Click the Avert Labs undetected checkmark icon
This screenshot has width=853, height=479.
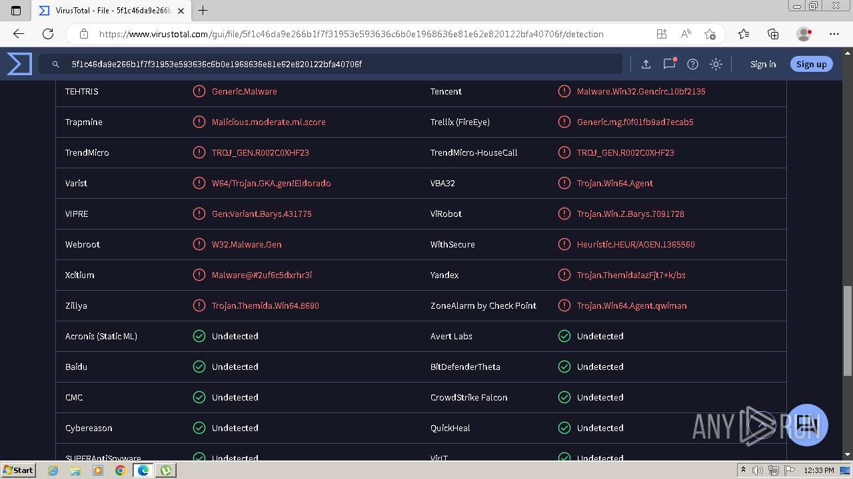(x=564, y=336)
